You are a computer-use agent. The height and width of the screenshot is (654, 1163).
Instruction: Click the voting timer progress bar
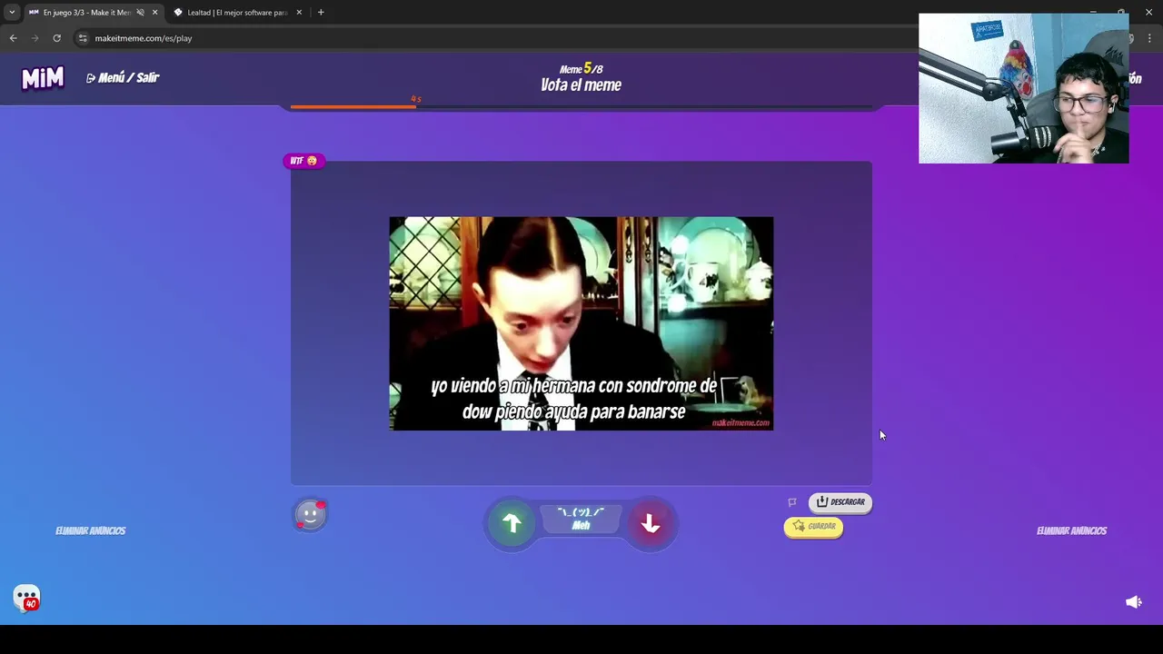point(581,106)
